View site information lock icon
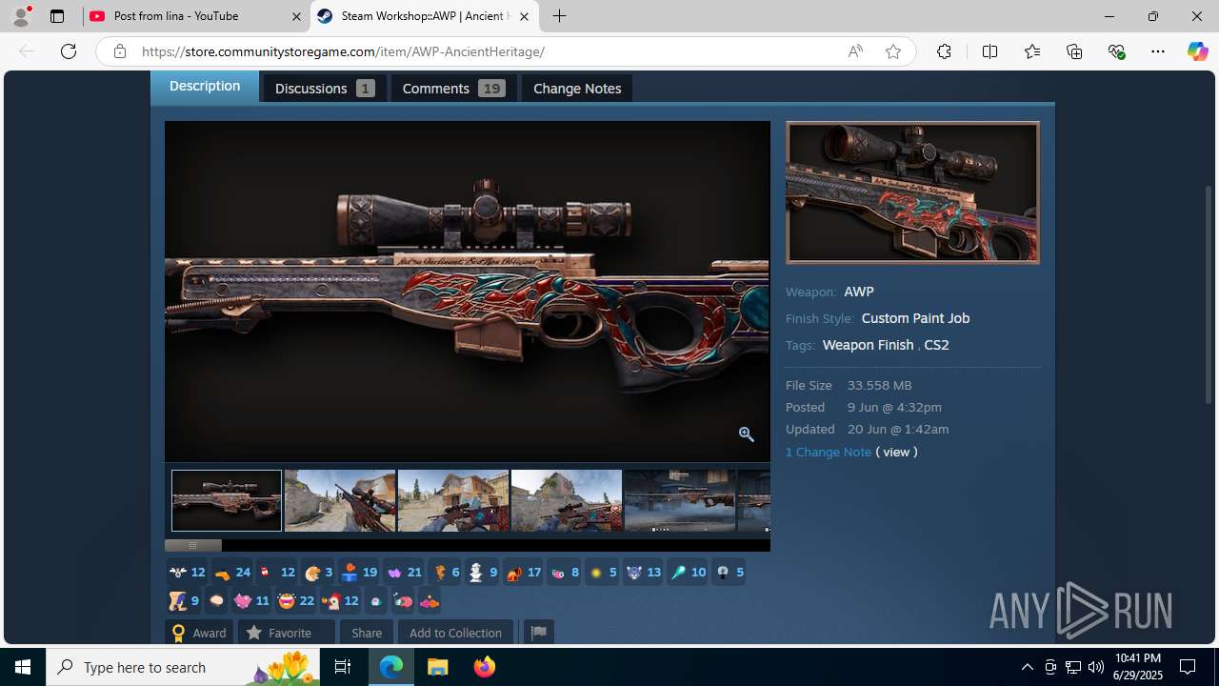1219x686 pixels. (x=120, y=51)
